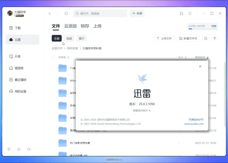
Task: Close the 迅雷 about dialog
Action: tap(200, 67)
